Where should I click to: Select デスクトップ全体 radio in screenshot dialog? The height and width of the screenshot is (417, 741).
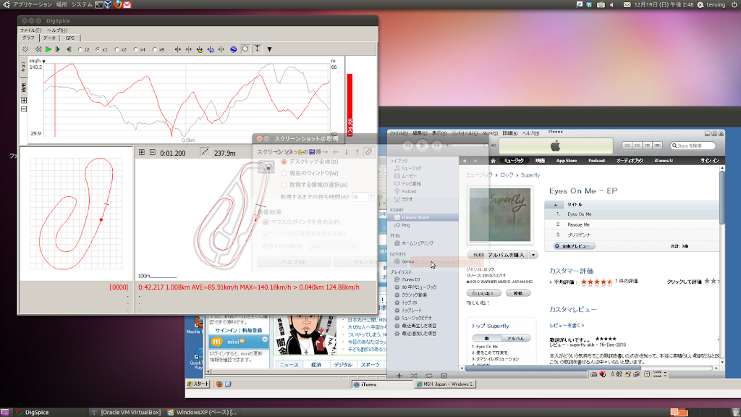pos(284,161)
